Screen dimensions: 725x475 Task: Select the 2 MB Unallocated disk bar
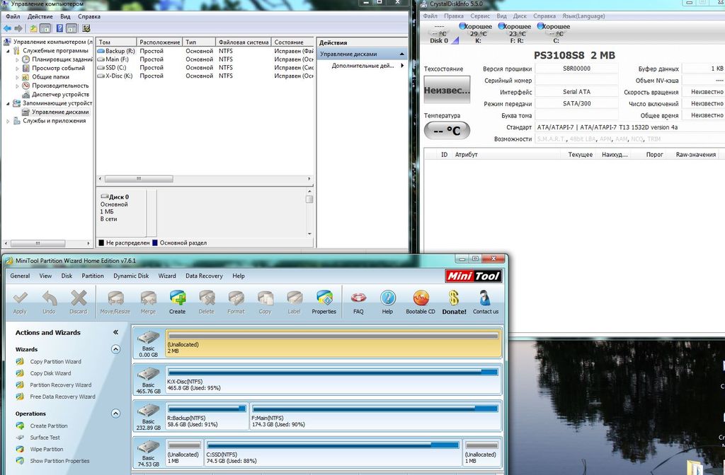coord(333,343)
